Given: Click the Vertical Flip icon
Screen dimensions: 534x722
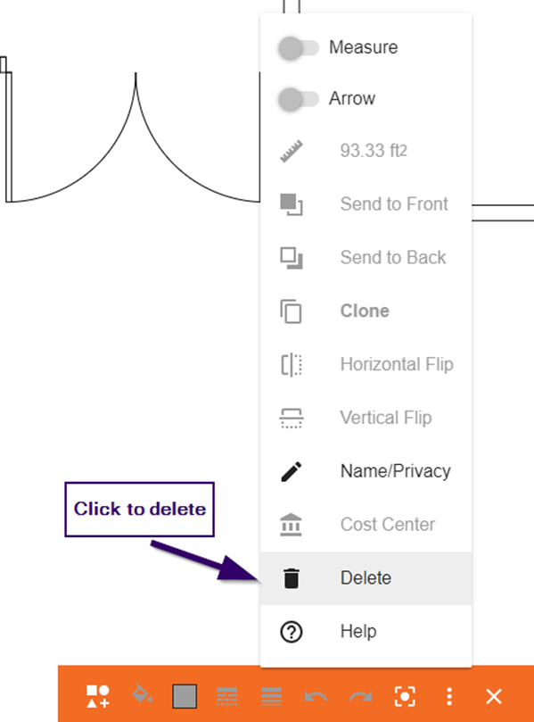Looking at the screenshot, I should [x=292, y=418].
